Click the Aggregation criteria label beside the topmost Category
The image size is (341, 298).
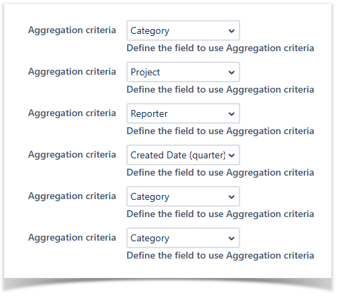tap(72, 30)
